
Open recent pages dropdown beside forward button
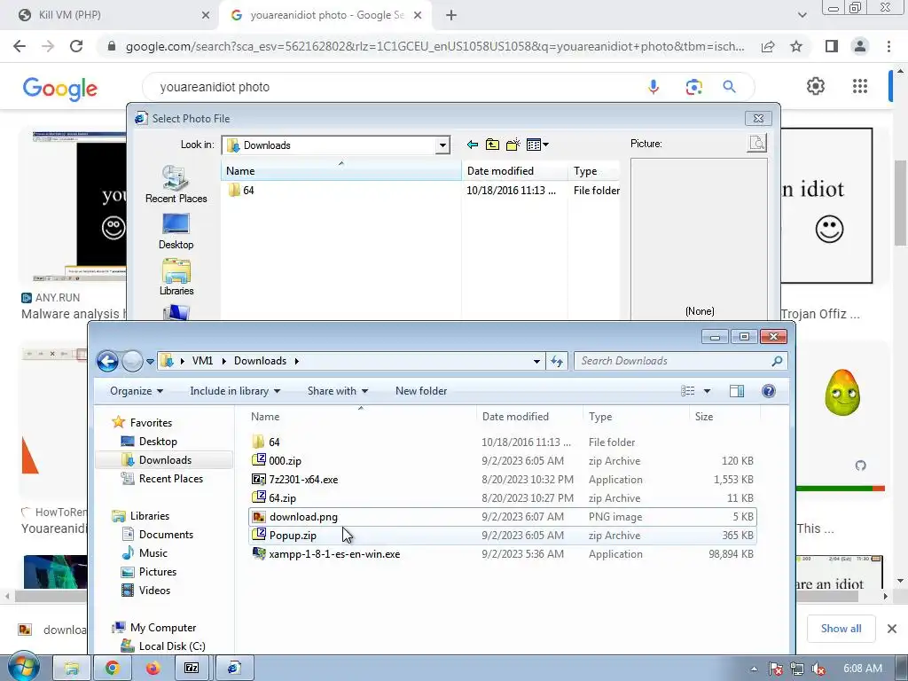(x=150, y=362)
